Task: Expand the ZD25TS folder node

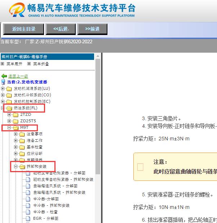Action: coord(9,121)
